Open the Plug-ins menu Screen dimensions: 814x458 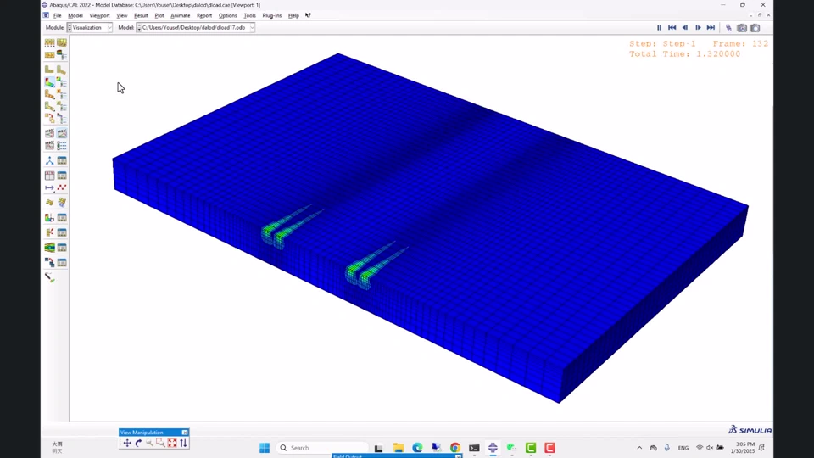pyautogui.click(x=272, y=15)
